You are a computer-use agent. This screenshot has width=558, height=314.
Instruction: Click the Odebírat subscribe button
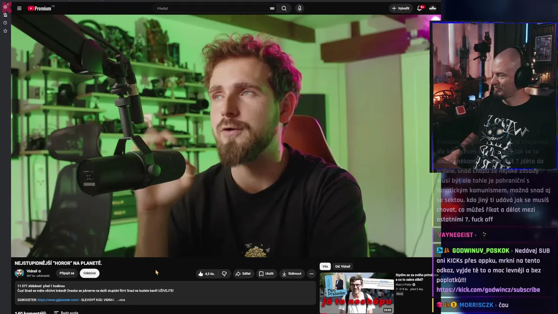[x=89, y=273]
